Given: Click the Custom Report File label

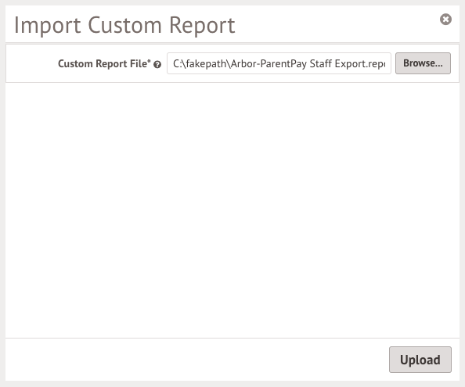Looking at the screenshot, I should pyautogui.click(x=104, y=63).
